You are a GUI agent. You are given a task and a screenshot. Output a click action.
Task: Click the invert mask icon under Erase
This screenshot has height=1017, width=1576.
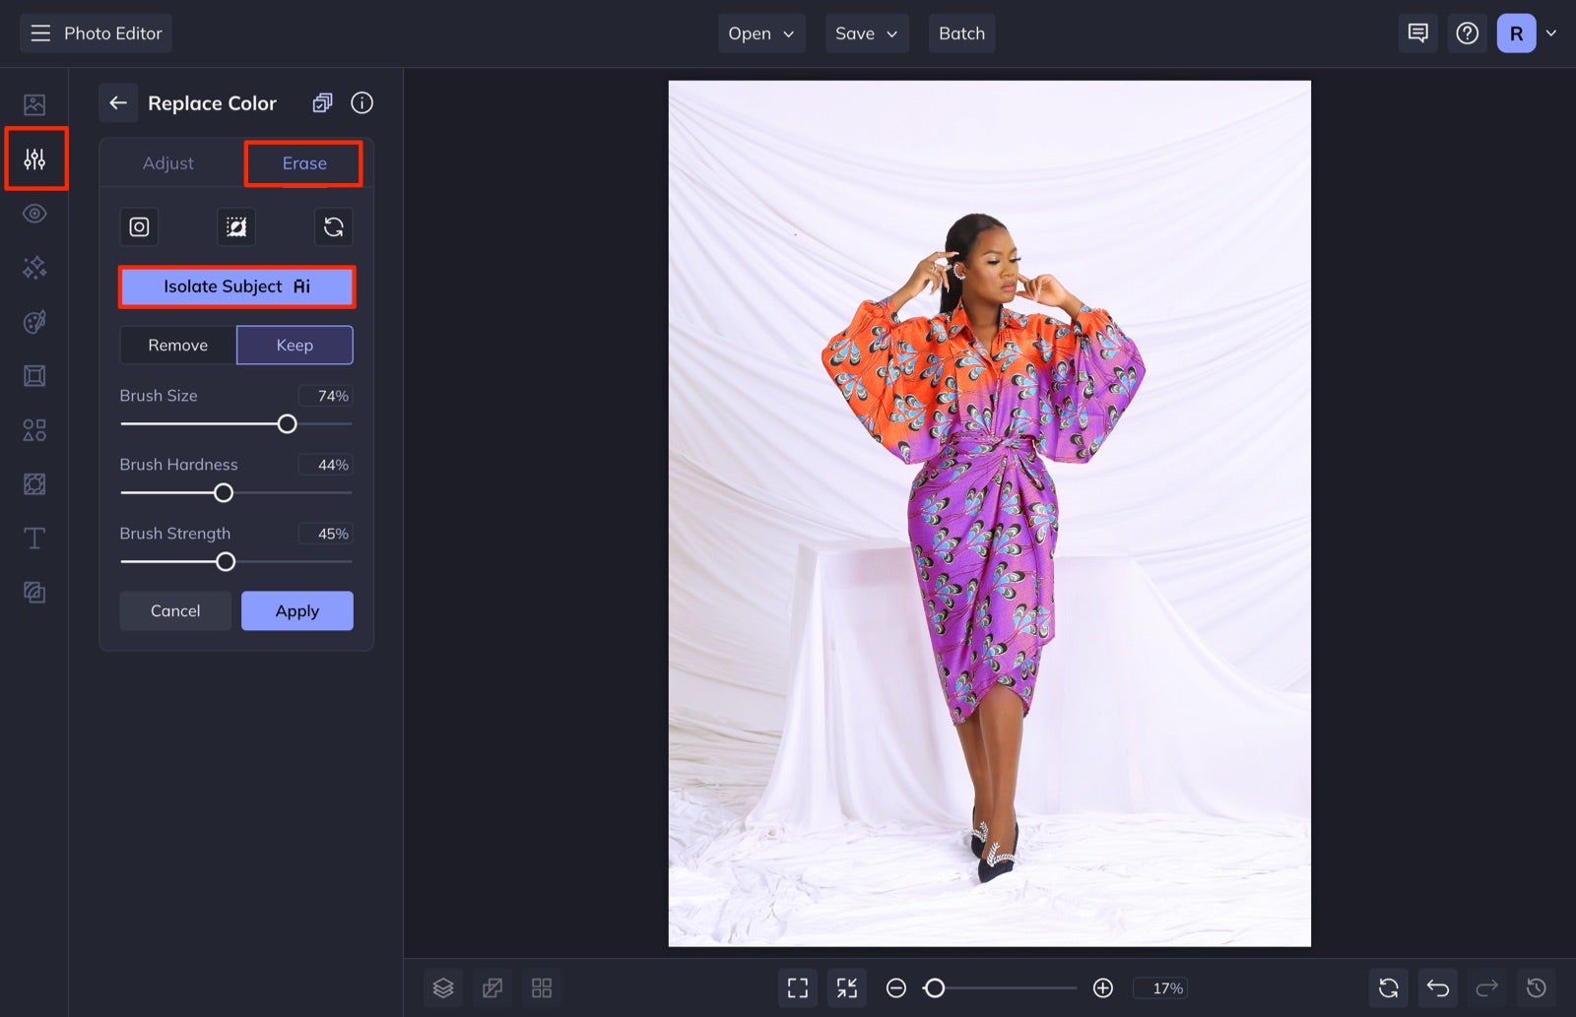pos(235,226)
